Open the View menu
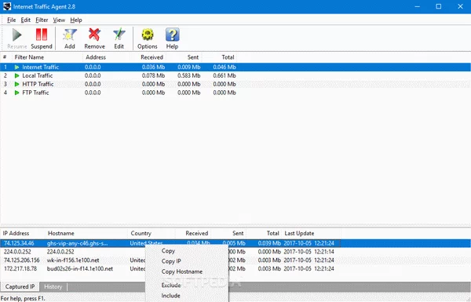Viewport: 471px width, 302px height. pyautogui.click(x=59, y=20)
